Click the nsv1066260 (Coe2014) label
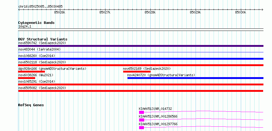The width and height of the screenshot is (272, 131). click(37, 56)
